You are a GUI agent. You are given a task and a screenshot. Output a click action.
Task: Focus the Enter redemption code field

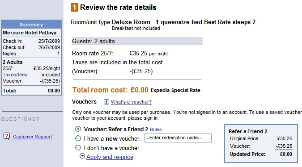[178, 138]
